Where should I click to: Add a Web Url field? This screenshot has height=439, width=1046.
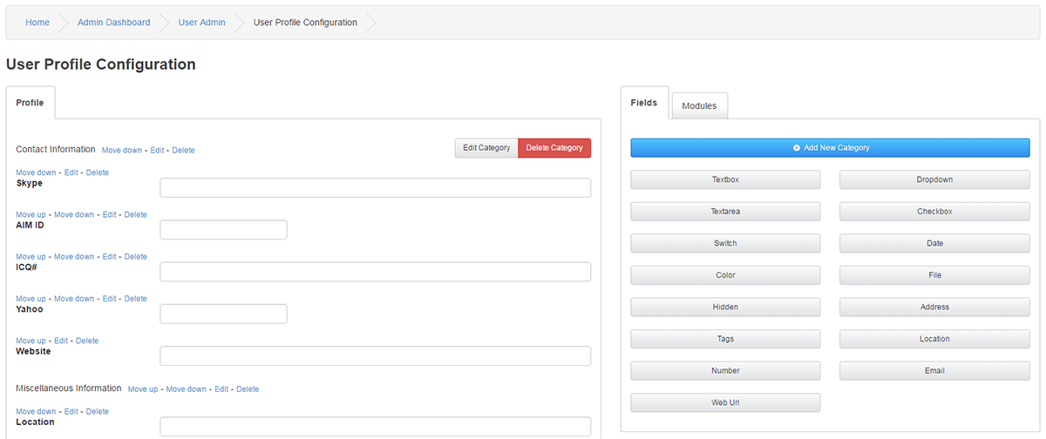pos(725,402)
